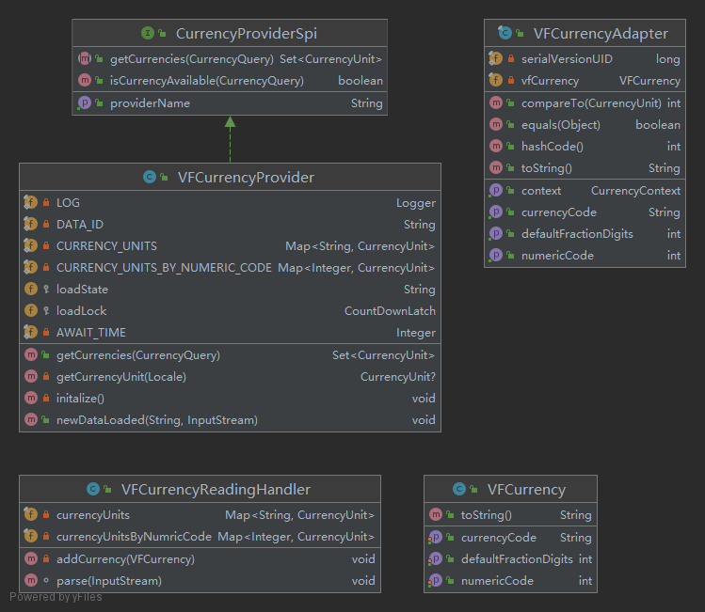Screen dimensions: 705x612
Task: Click the property icon beside providerName
Action: click(84, 102)
